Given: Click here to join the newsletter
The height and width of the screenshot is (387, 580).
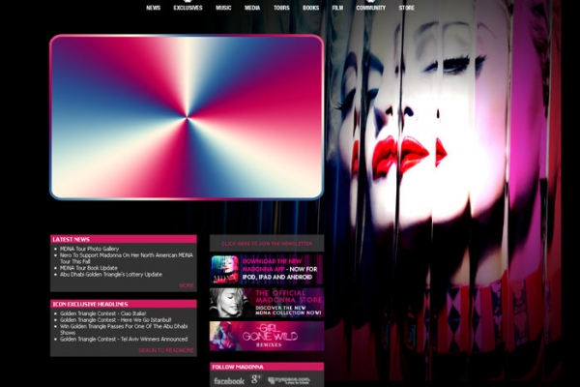Looking at the screenshot, I should tap(267, 243).
